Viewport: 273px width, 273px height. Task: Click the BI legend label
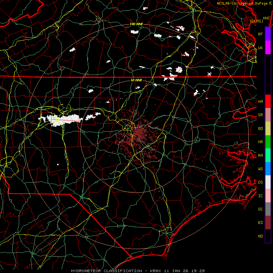click(x=260, y=223)
